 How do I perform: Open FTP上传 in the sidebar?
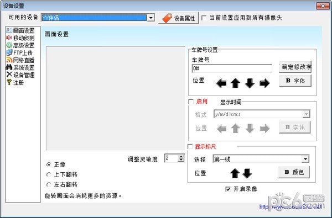23,52
